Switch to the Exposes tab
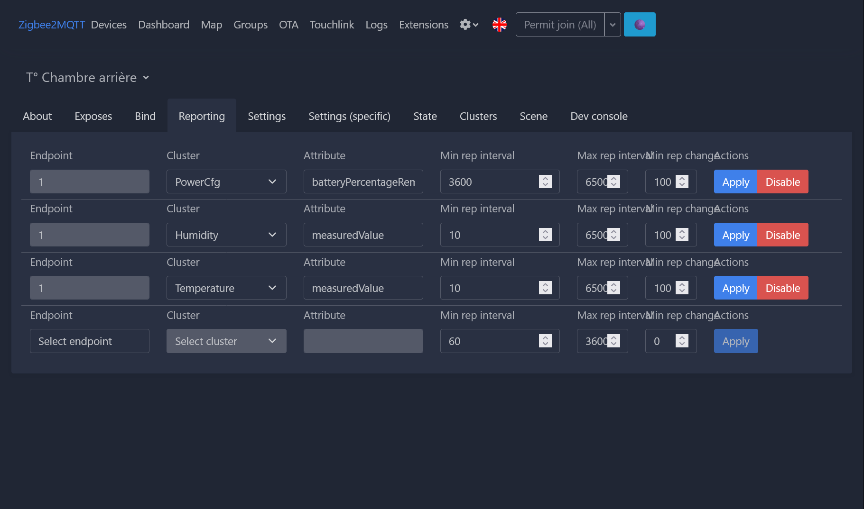Viewport: 864px width, 509px height. coord(93,116)
